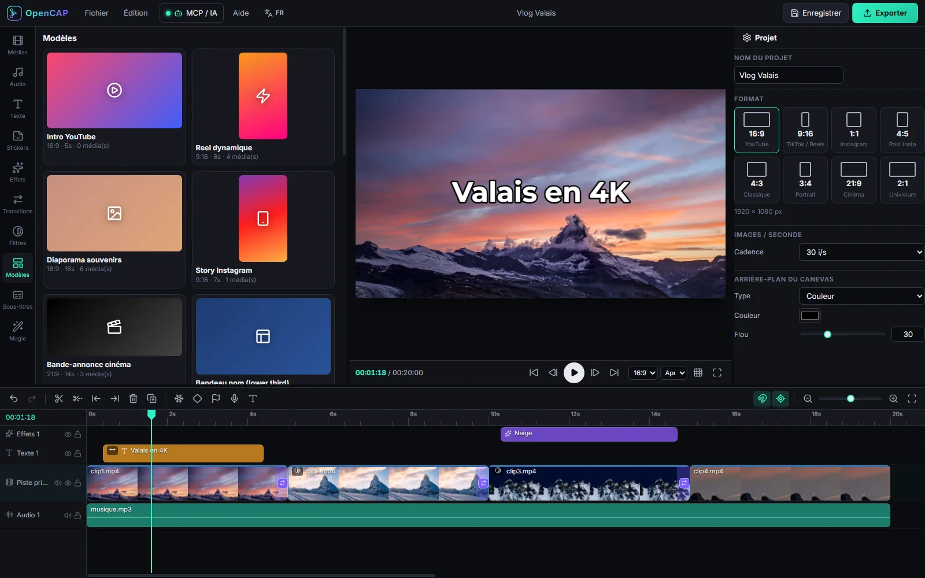Click the Flou blur slider
Screen dimensions: 925x578
(x=843, y=334)
